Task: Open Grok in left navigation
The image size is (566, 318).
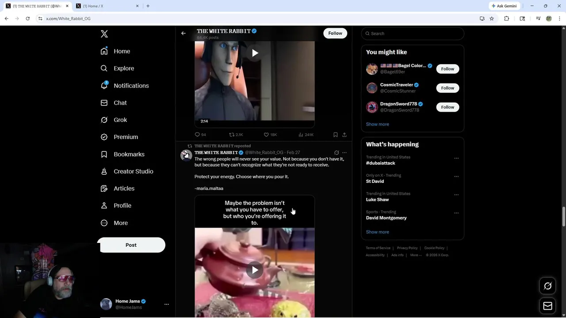Action: [114, 120]
